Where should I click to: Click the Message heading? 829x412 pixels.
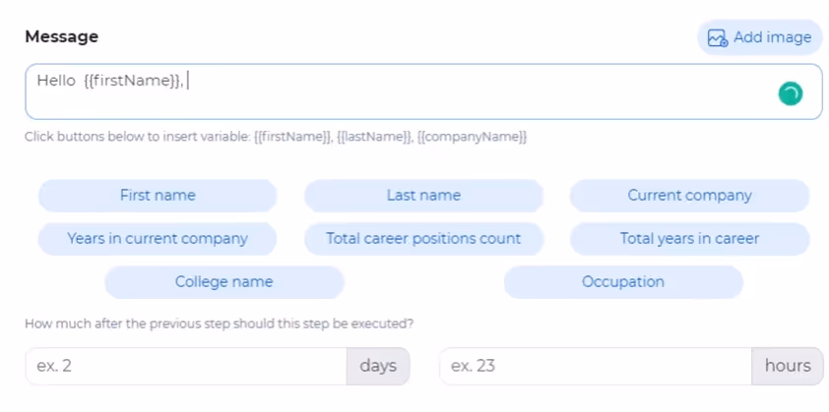61,36
